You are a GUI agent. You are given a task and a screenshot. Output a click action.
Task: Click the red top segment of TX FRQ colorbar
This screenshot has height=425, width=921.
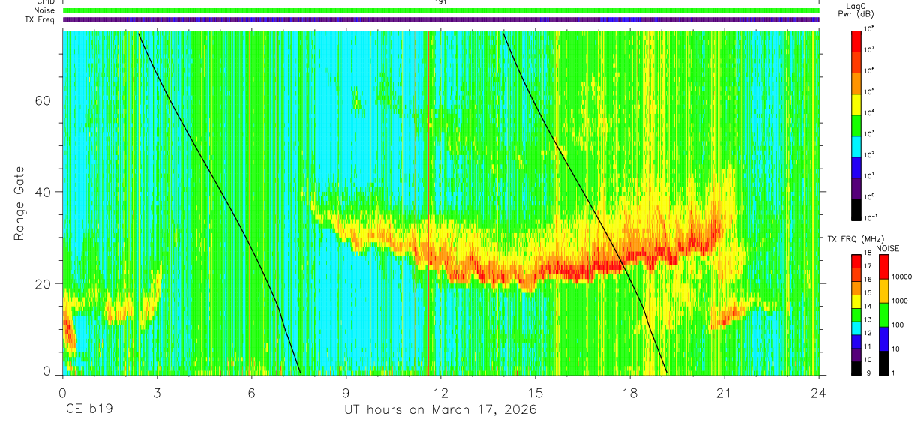click(x=856, y=260)
